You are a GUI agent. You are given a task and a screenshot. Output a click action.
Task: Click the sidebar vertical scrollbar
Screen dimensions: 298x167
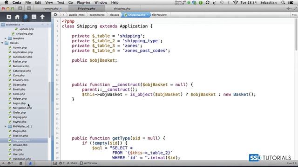click(49, 110)
